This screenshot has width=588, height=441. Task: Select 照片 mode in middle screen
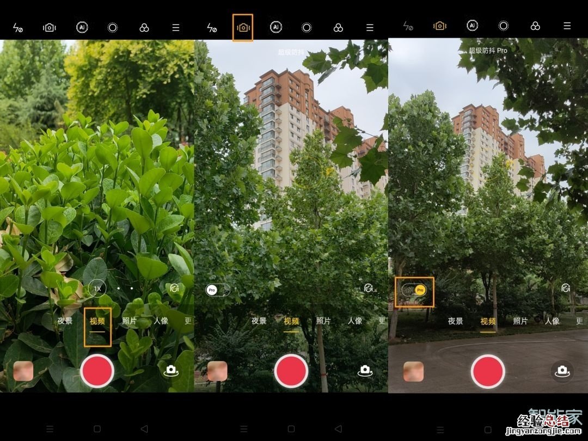(323, 321)
